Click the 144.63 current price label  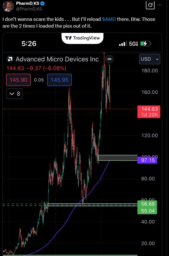coord(149,112)
